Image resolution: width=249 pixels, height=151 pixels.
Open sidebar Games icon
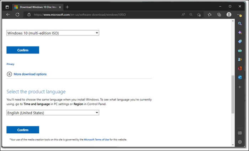point(240,59)
